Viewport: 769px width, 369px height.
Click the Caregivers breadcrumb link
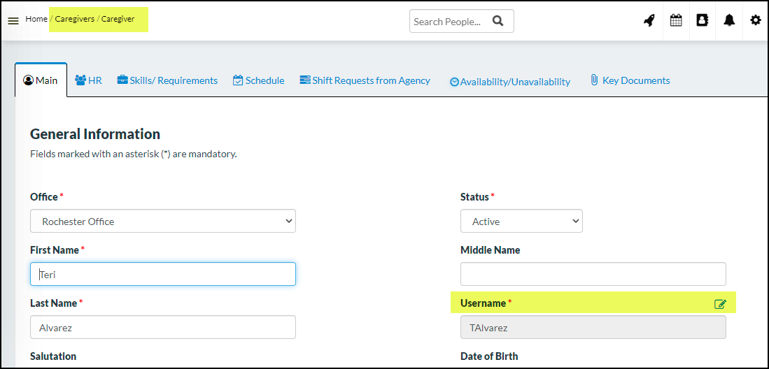[x=75, y=19]
